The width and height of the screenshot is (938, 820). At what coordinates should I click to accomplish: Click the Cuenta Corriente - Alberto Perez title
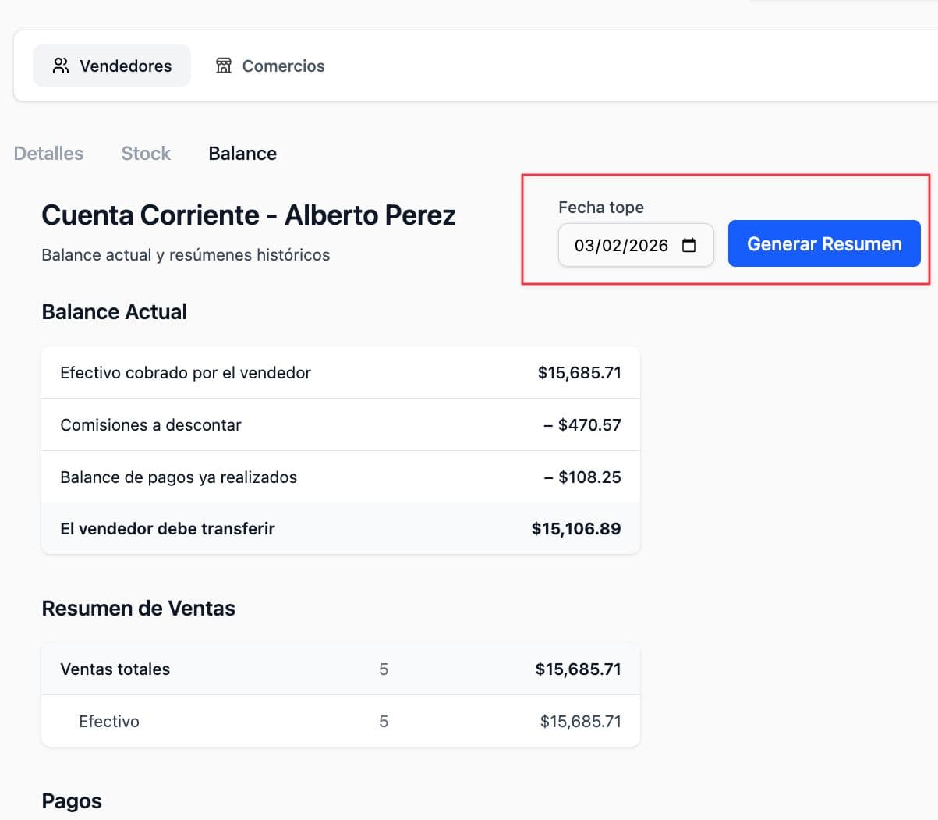pyautogui.click(x=248, y=215)
